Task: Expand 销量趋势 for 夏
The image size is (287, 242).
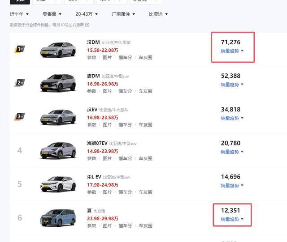Action: (x=232, y=219)
